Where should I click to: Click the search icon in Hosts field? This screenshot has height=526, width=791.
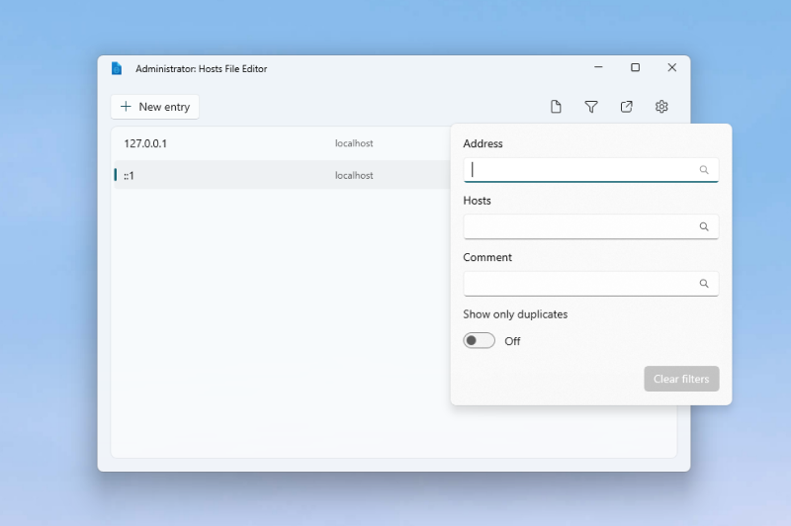pos(704,226)
